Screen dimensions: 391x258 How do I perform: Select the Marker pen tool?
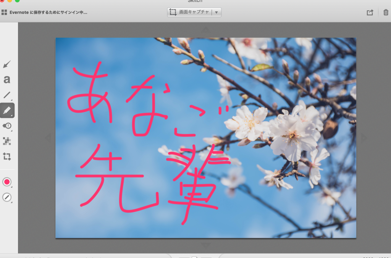tap(7, 110)
